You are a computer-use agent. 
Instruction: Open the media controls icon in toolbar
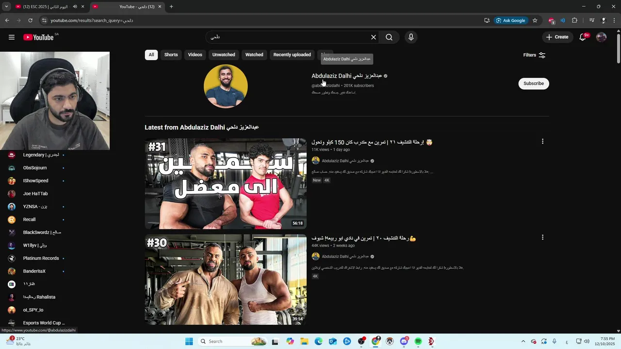pos(592,20)
